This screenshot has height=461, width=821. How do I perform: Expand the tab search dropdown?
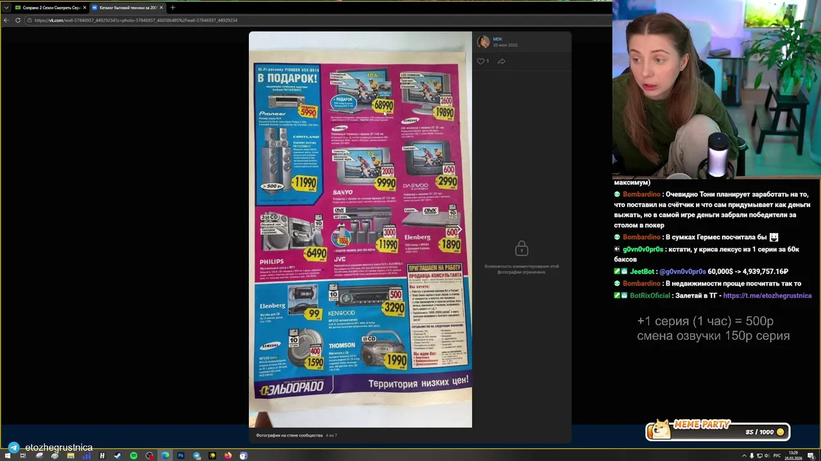click(6, 8)
